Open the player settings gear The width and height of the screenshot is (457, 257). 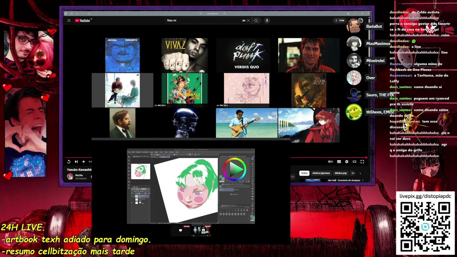(x=347, y=162)
